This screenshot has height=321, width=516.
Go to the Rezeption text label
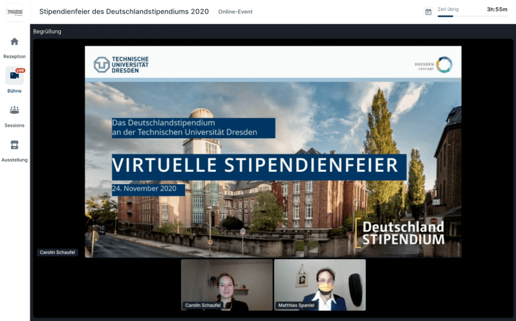coord(14,56)
